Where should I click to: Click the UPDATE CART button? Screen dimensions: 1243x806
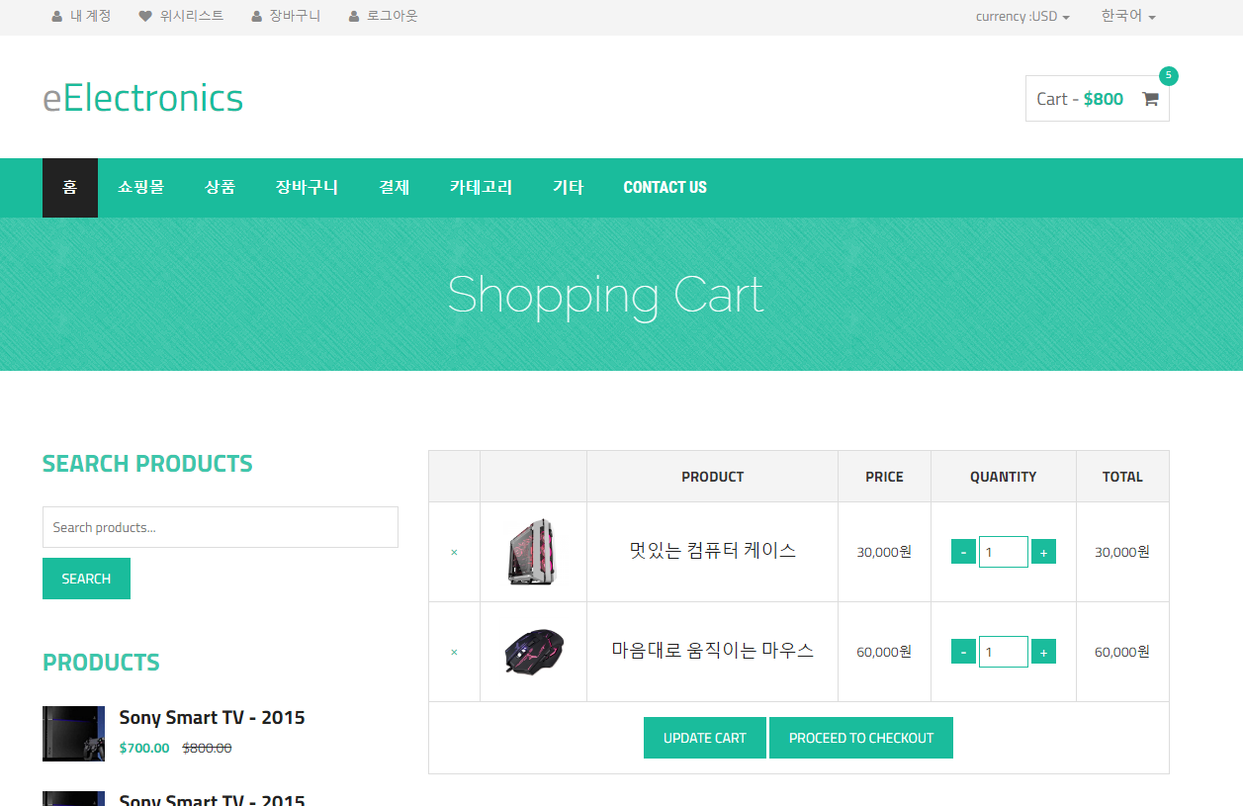click(x=705, y=738)
